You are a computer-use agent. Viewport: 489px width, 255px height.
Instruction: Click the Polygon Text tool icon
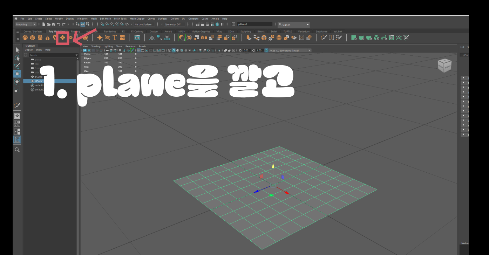coord(115,37)
